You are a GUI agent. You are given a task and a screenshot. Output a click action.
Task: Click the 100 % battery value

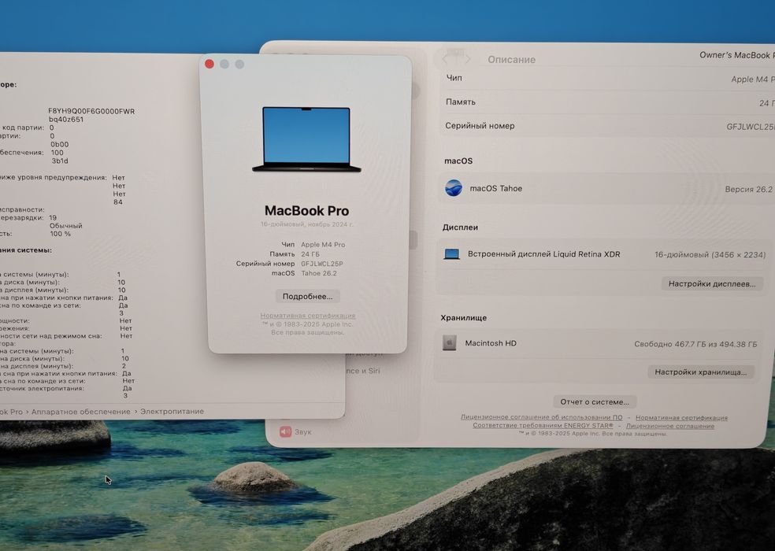61,234
